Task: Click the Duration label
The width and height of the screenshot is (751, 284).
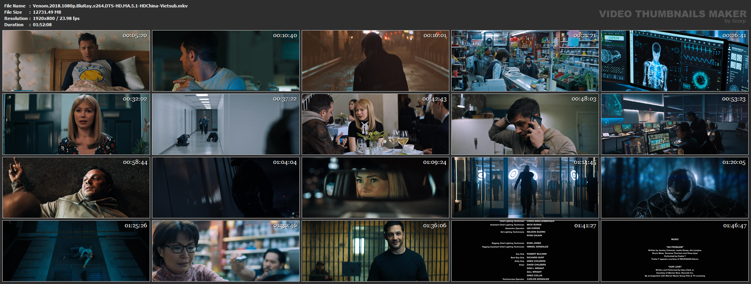Action: [x=14, y=25]
